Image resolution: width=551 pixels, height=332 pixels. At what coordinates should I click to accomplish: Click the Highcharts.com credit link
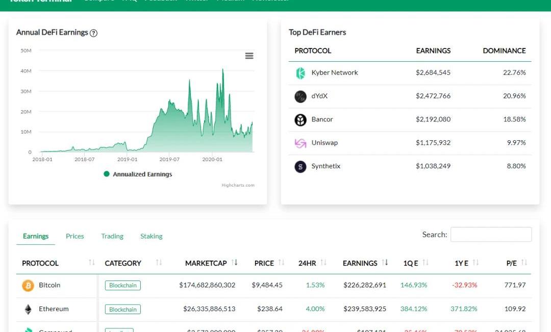pyautogui.click(x=238, y=185)
